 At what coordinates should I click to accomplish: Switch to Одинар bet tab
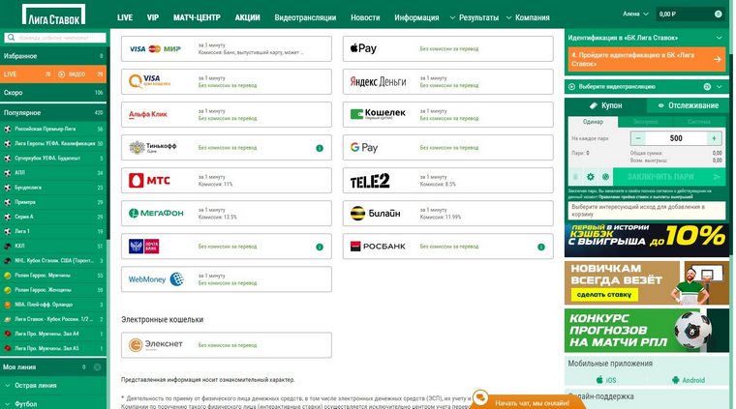pyautogui.click(x=593, y=122)
